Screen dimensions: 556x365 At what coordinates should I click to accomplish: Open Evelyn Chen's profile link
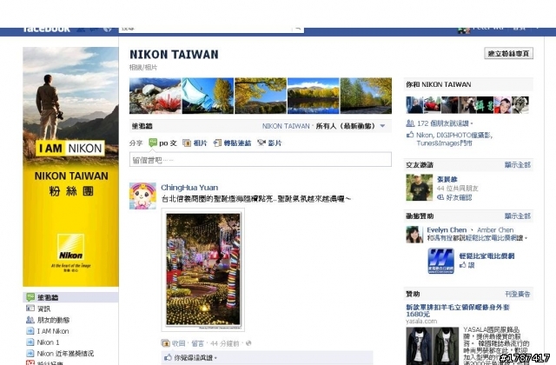pyautogui.click(x=447, y=229)
